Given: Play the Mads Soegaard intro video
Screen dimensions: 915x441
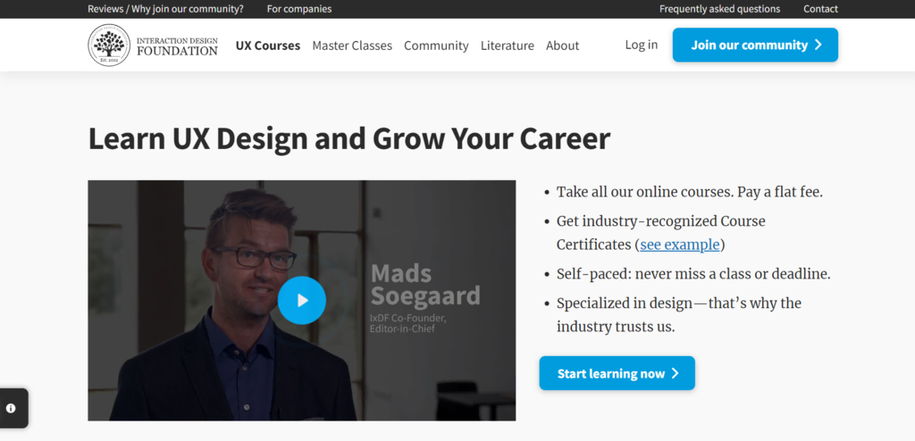Looking at the screenshot, I should click(x=302, y=300).
